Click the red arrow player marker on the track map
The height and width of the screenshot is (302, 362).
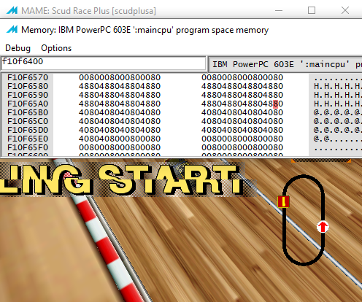(x=323, y=227)
